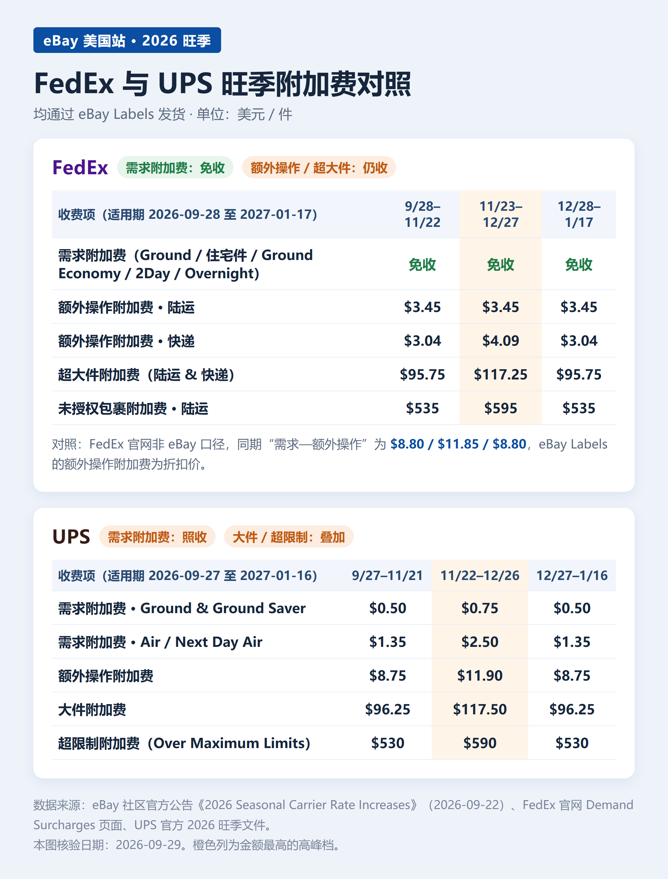Click $96.25 under 12/27–1/16
This screenshot has width=668, height=879.
[x=572, y=709]
